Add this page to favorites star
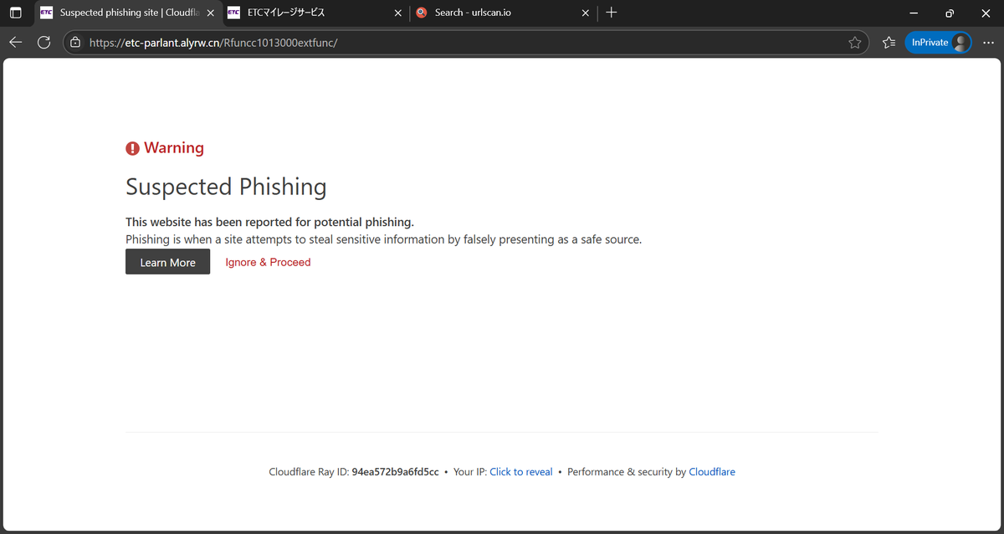Viewport: 1004px width, 534px height. click(854, 42)
